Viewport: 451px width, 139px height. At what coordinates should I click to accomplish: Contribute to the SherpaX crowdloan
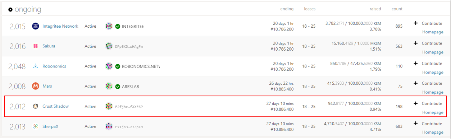tap(428, 124)
